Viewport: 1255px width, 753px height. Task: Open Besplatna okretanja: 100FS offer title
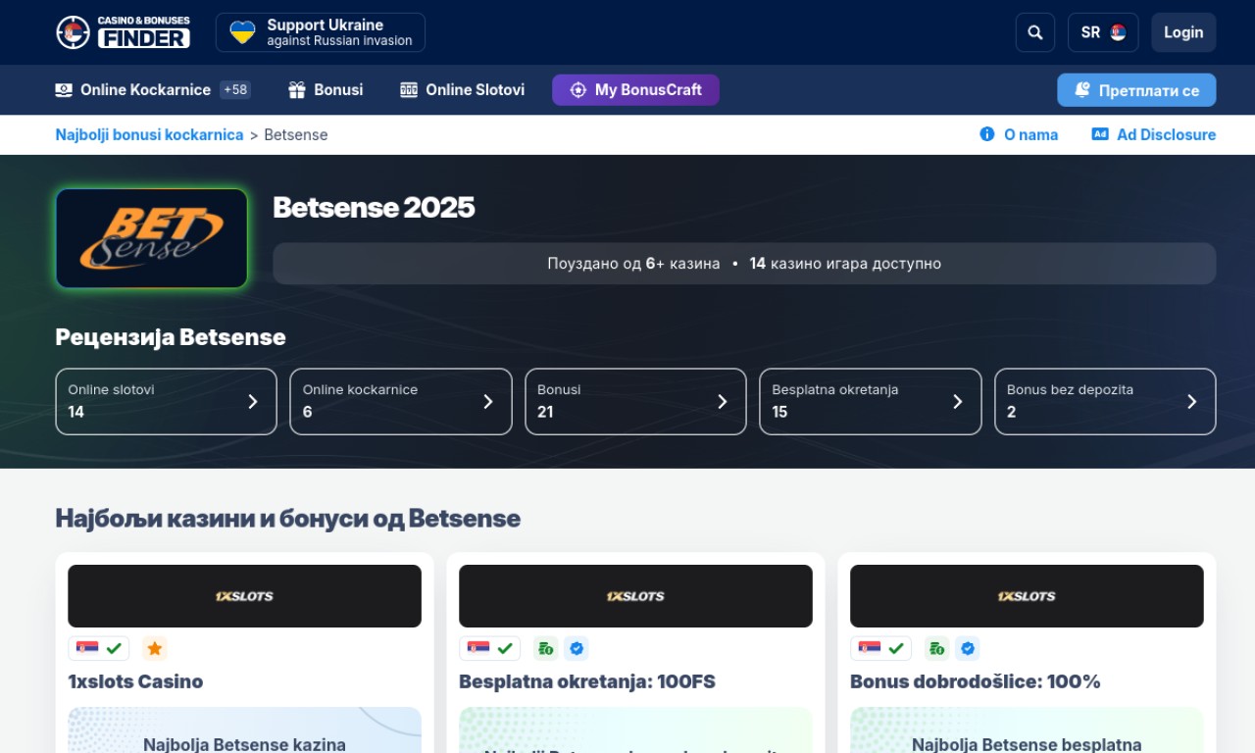(x=587, y=681)
